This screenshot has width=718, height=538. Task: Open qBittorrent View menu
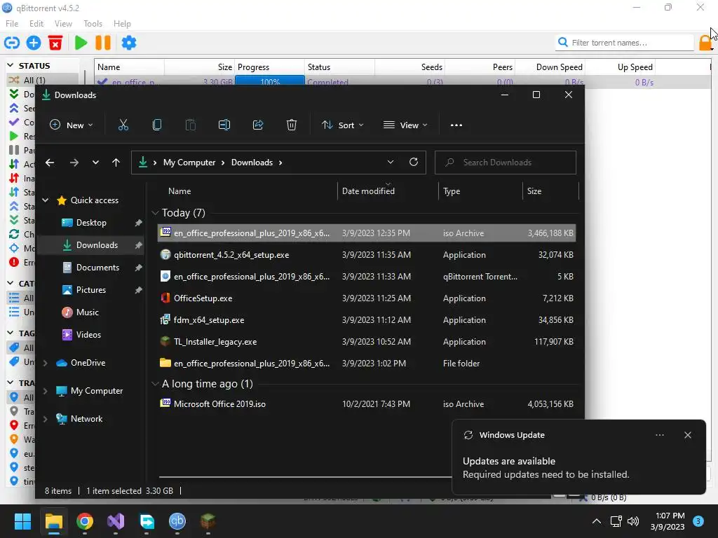pyautogui.click(x=63, y=23)
